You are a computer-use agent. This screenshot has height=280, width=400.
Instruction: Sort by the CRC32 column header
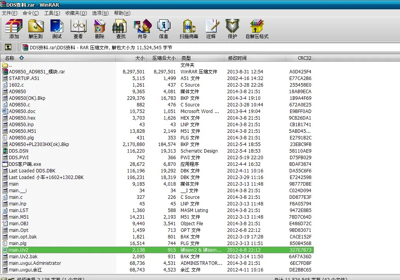(x=300, y=58)
